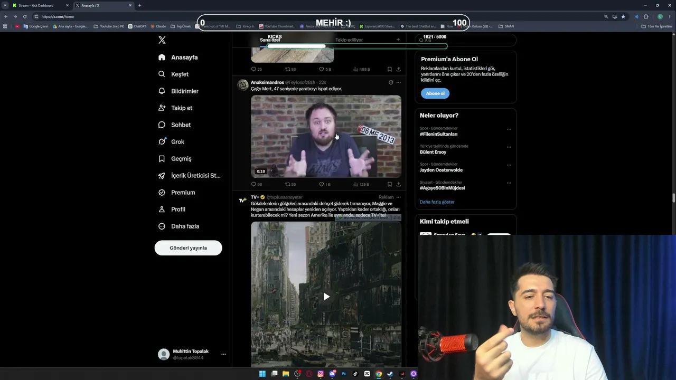Open Steam from the taskbar

(x=390, y=374)
